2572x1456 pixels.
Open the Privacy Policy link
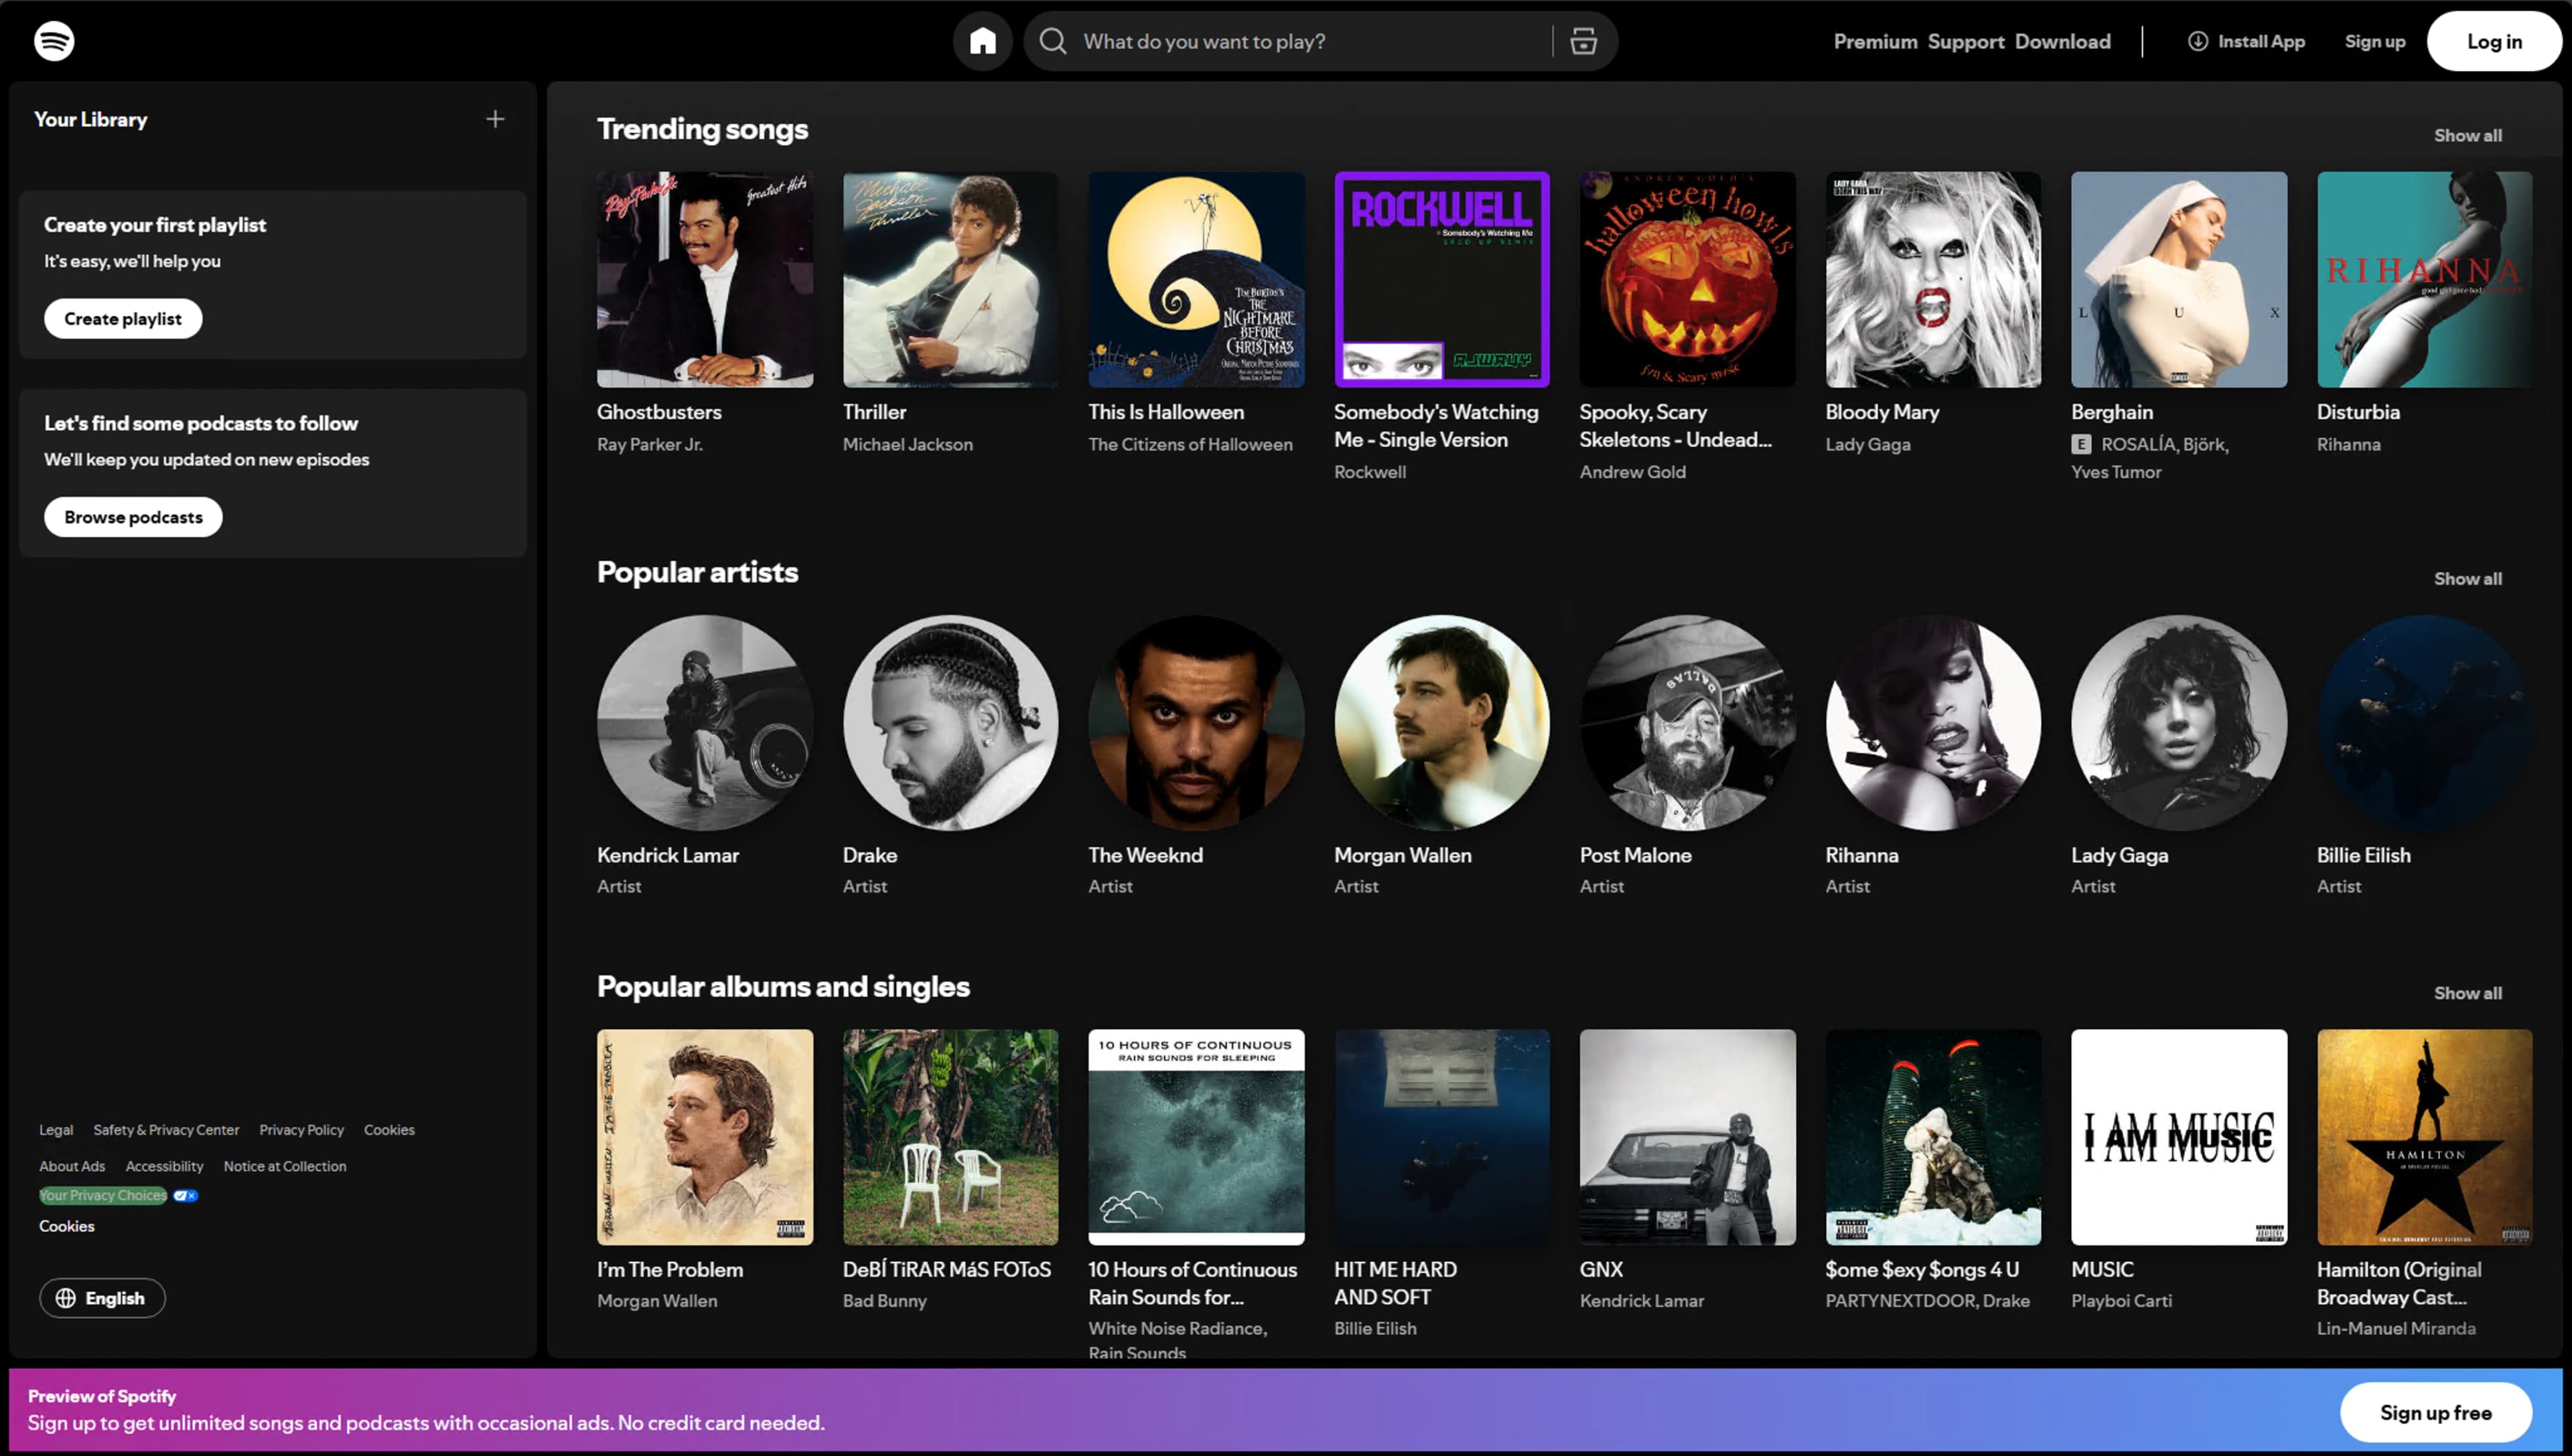tap(301, 1129)
